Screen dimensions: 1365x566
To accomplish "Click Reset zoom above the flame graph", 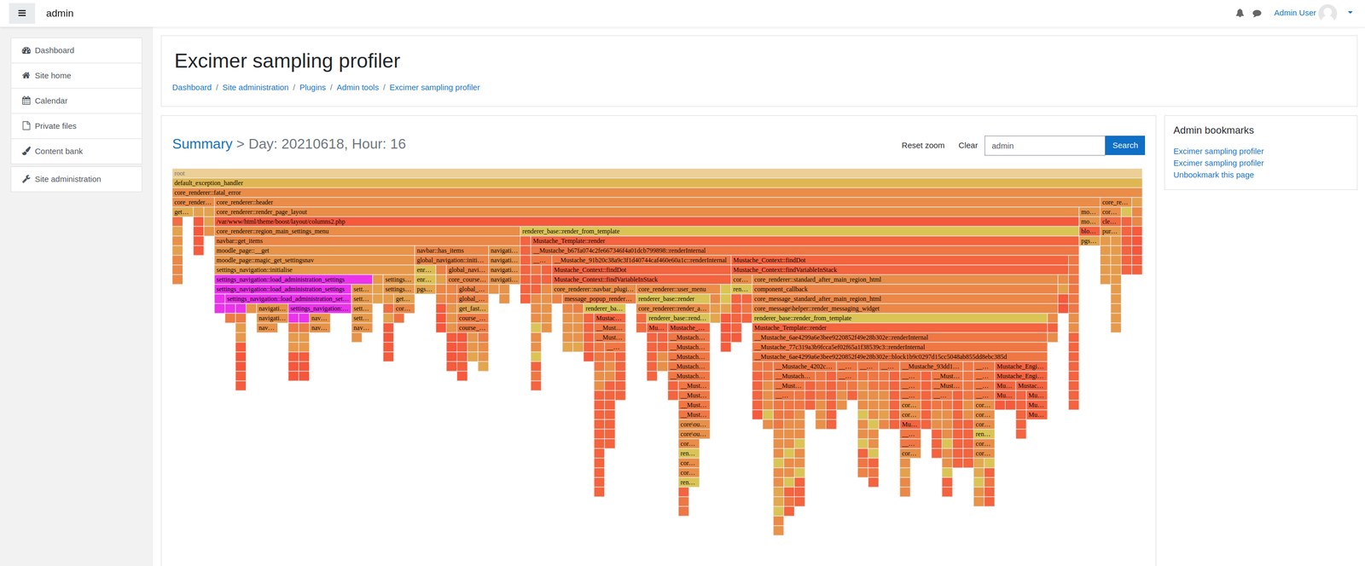I will 923,146.
